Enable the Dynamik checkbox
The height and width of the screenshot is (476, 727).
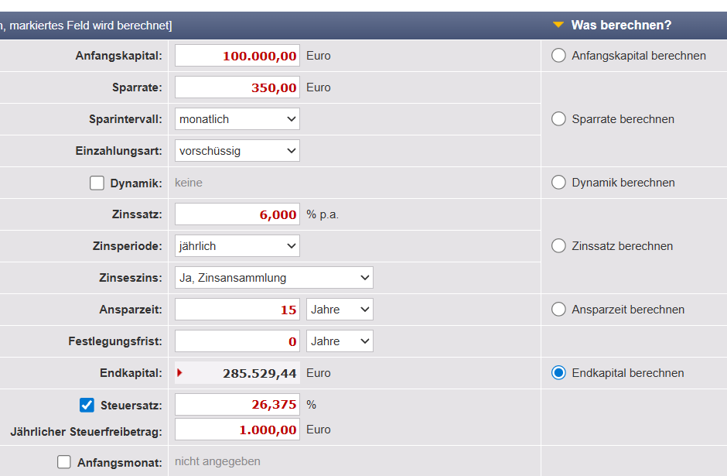point(97,183)
